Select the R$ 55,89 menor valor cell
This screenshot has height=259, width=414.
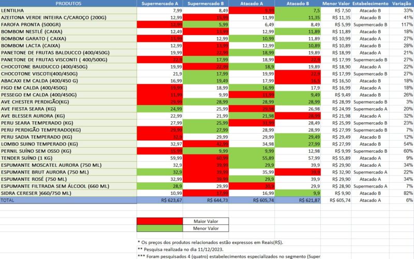pyautogui.click(x=336, y=158)
